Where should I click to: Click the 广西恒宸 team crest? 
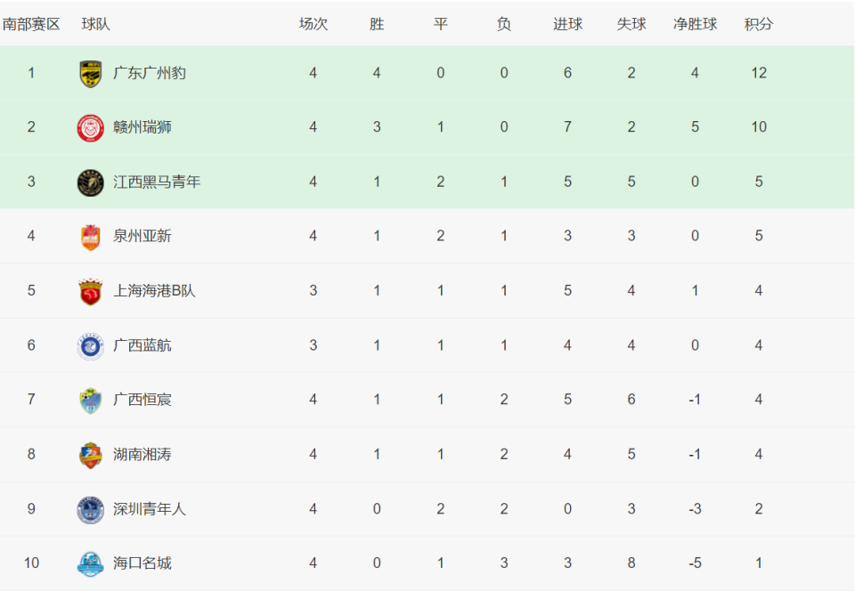(90, 401)
